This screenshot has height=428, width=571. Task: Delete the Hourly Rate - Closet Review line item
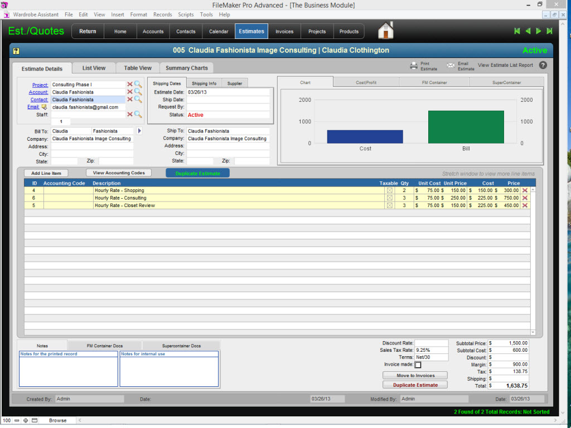(525, 205)
